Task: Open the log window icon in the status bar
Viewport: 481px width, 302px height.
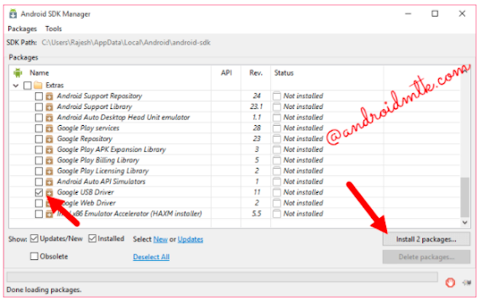Action: pos(467,283)
